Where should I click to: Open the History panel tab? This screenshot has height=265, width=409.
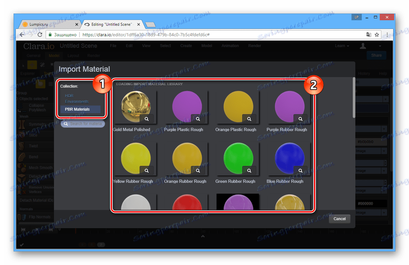(364, 74)
